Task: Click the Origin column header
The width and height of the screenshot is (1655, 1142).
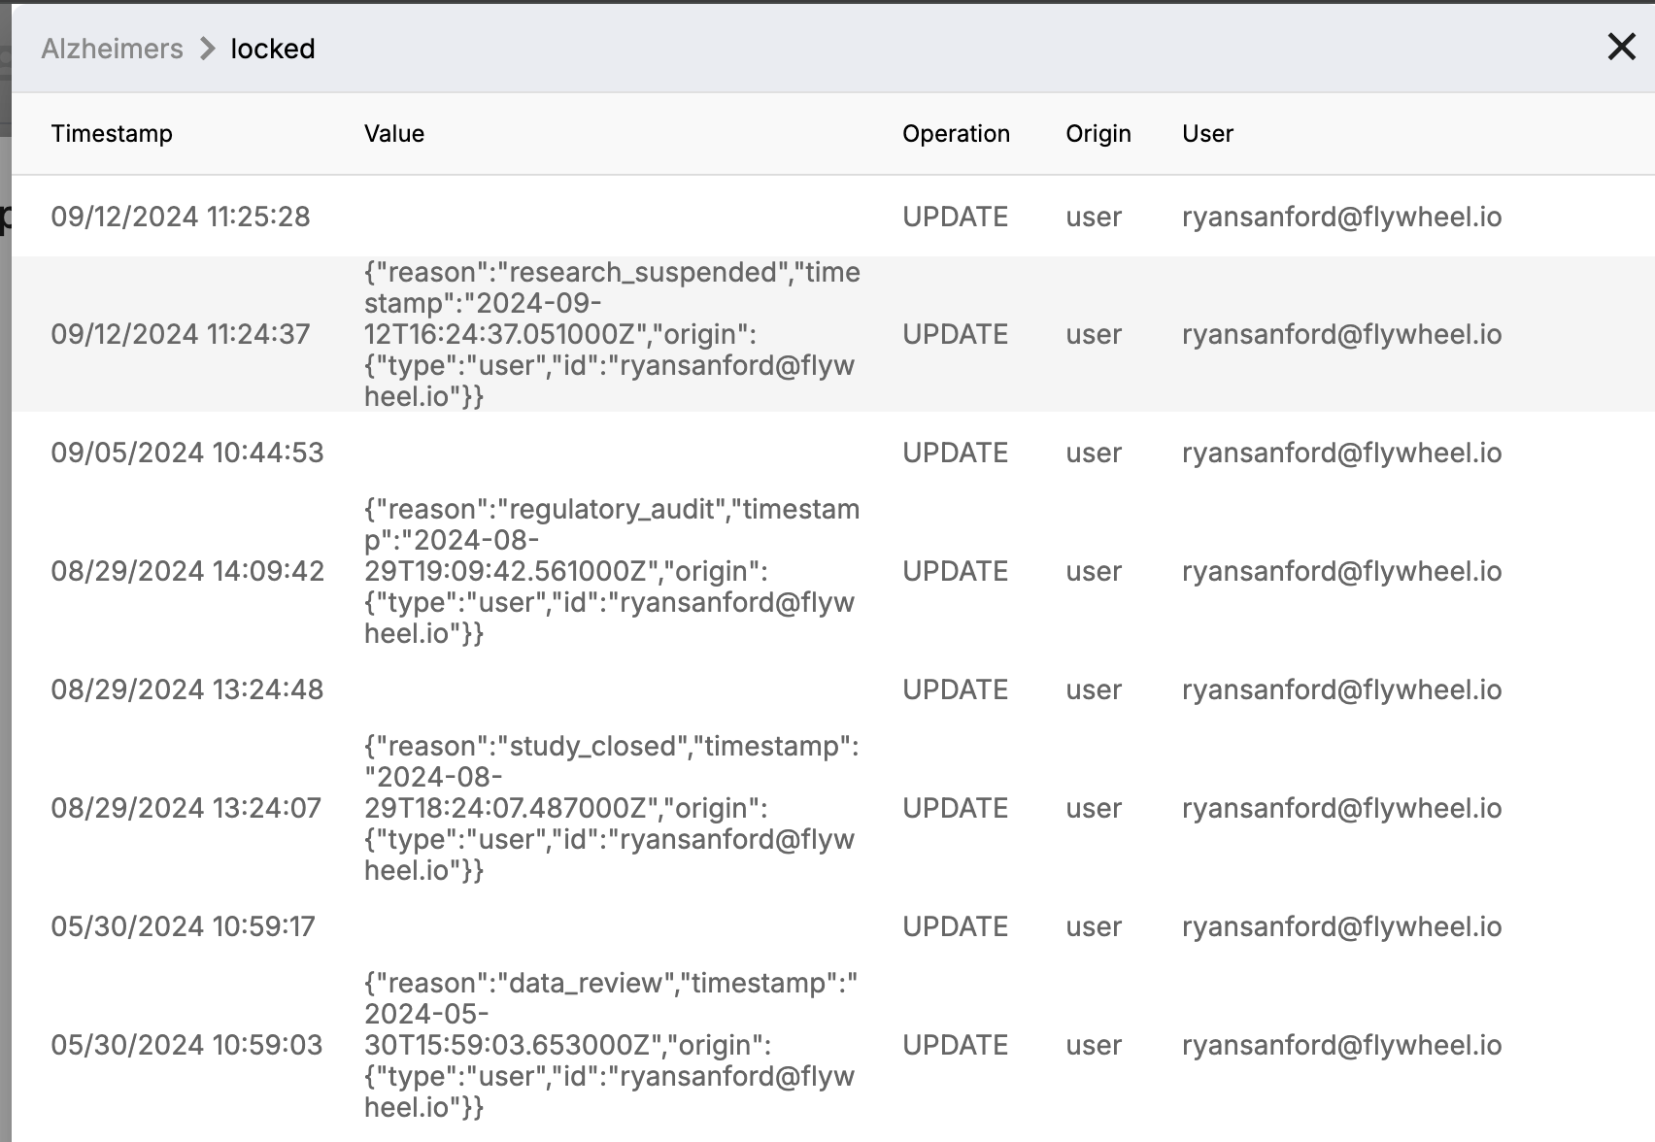Action: coord(1098,133)
